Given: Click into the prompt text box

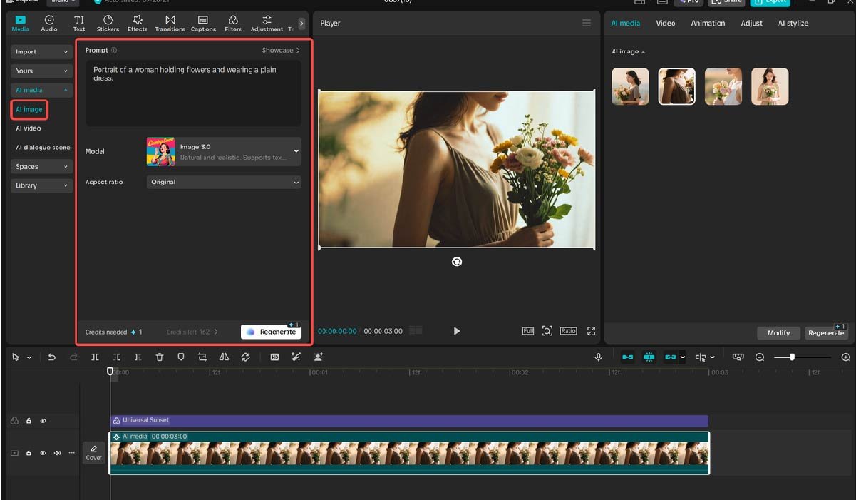Looking at the screenshot, I should 193,93.
